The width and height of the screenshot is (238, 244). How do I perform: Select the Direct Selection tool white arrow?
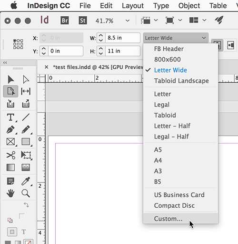26,79
